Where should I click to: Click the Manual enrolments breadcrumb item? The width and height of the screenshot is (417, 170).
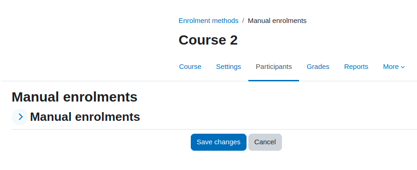pos(277,21)
